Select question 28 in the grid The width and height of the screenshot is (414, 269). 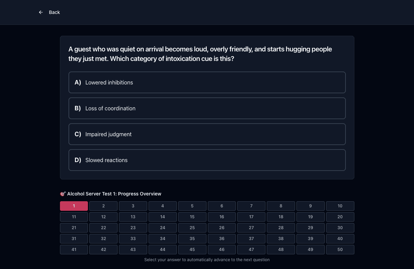tap(281, 228)
